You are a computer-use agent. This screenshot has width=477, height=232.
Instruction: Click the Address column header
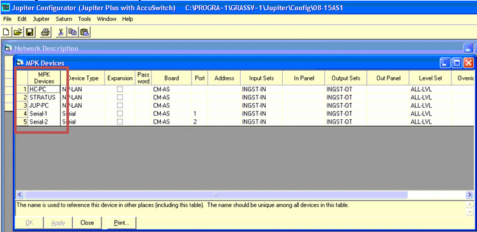(x=224, y=78)
